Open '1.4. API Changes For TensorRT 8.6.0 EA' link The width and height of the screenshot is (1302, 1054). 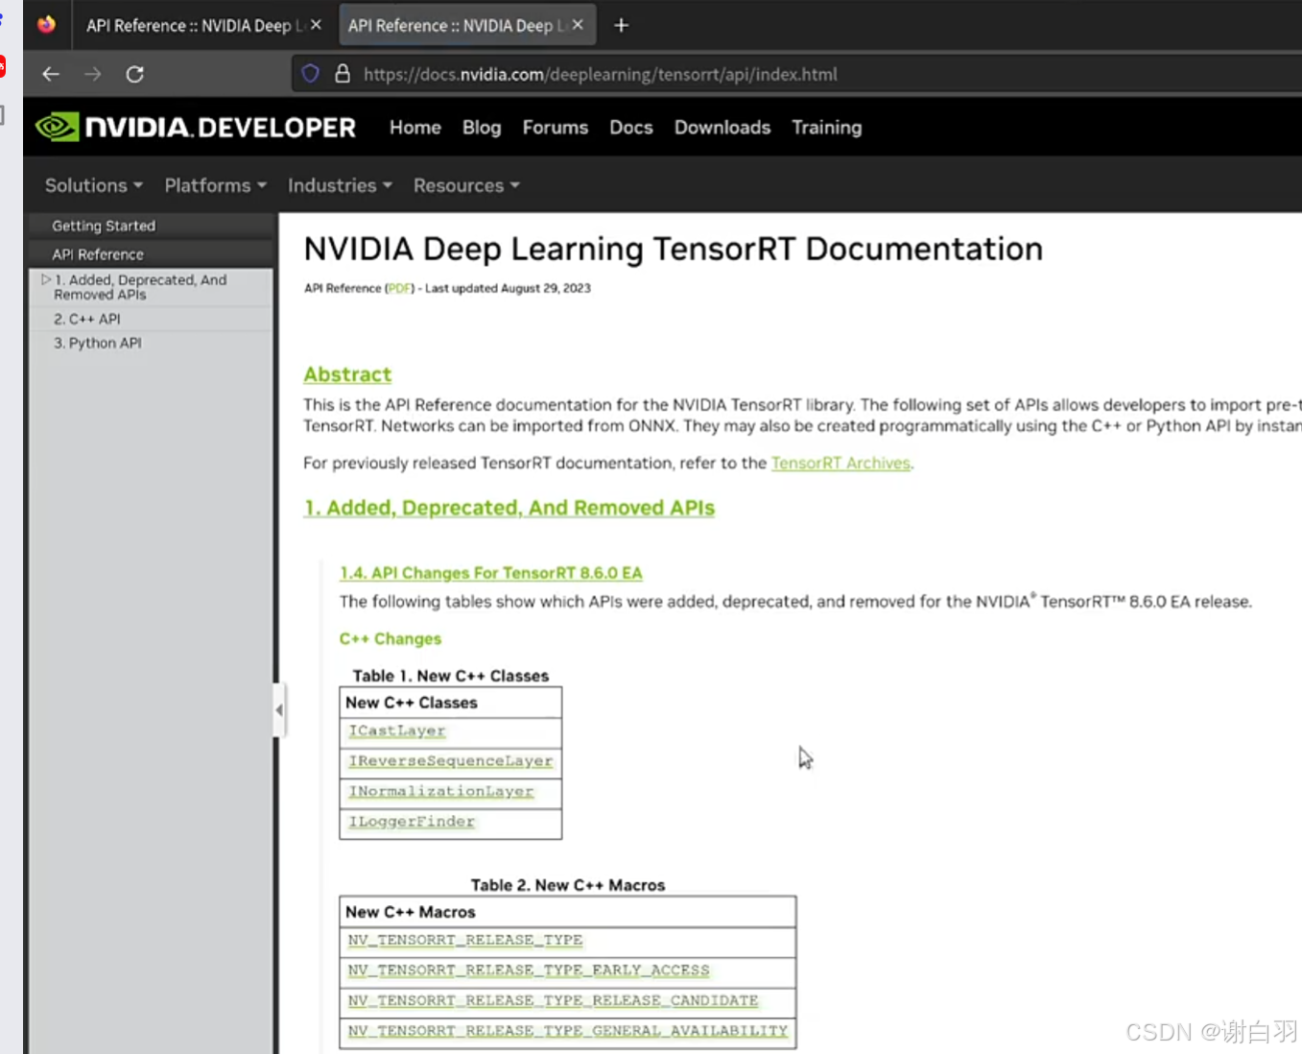(491, 573)
